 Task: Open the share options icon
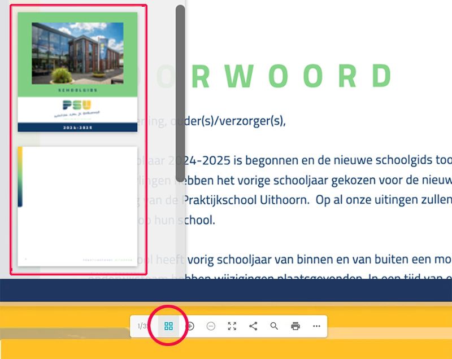[x=253, y=326]
